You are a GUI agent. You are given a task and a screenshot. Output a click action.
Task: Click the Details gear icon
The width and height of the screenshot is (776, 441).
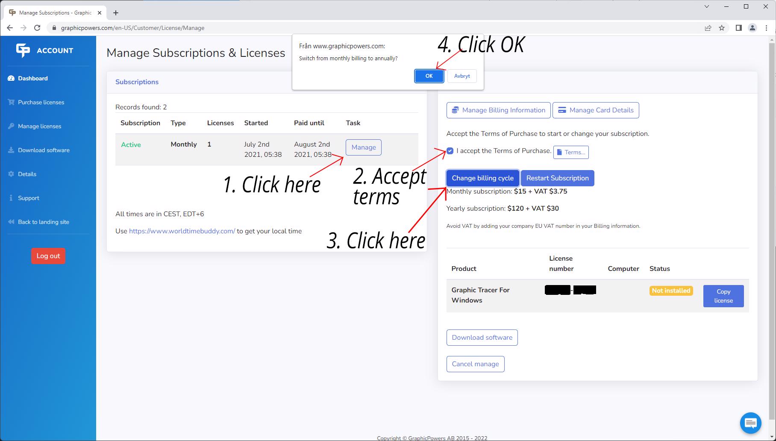point(11,174)
